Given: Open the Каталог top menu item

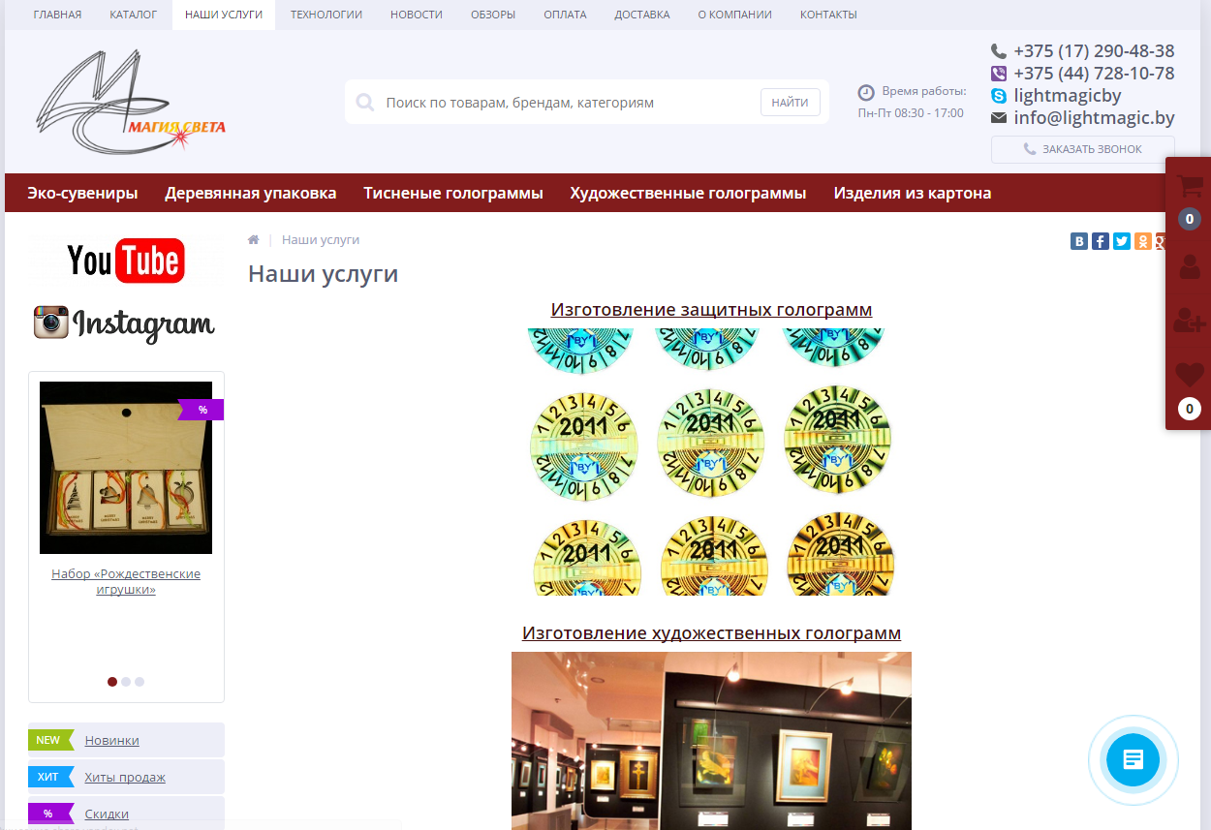Looking at the screenshot, I should click(134, 15).
